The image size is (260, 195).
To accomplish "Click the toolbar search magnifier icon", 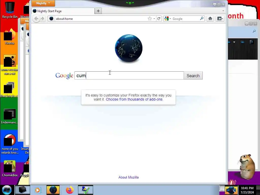I will (x=202, y=19).
